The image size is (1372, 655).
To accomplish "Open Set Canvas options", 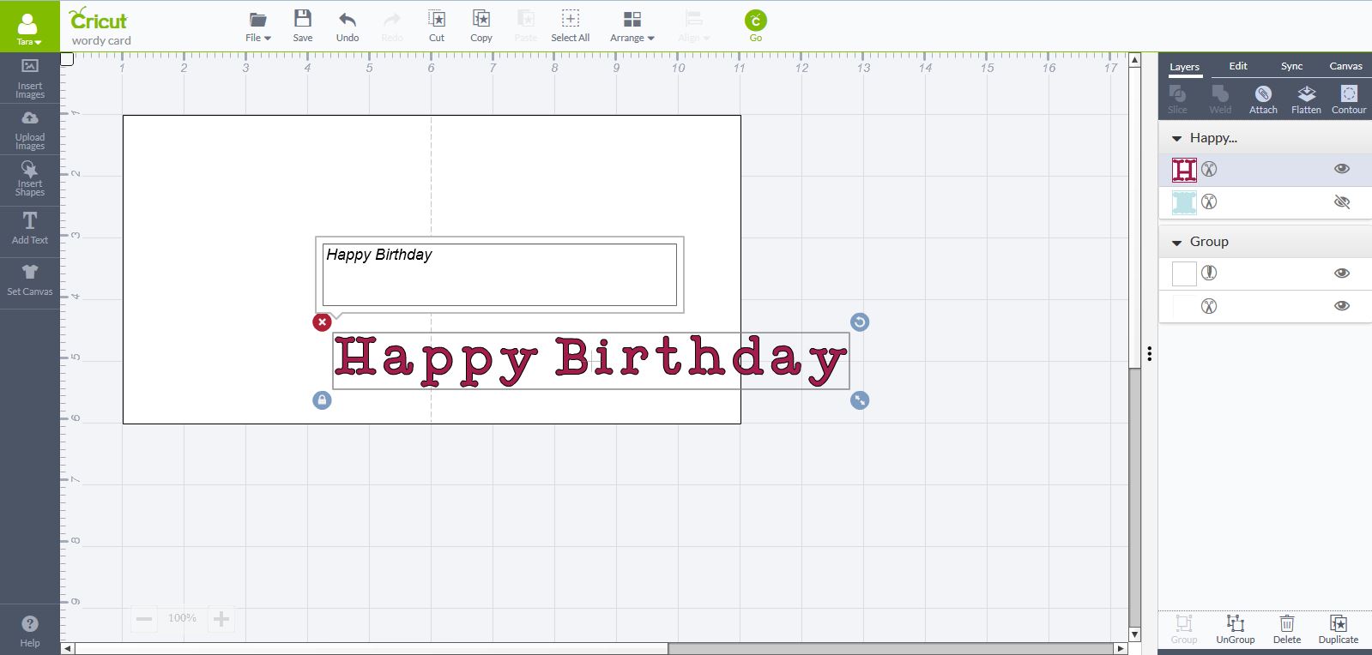I will click(30, 280).
